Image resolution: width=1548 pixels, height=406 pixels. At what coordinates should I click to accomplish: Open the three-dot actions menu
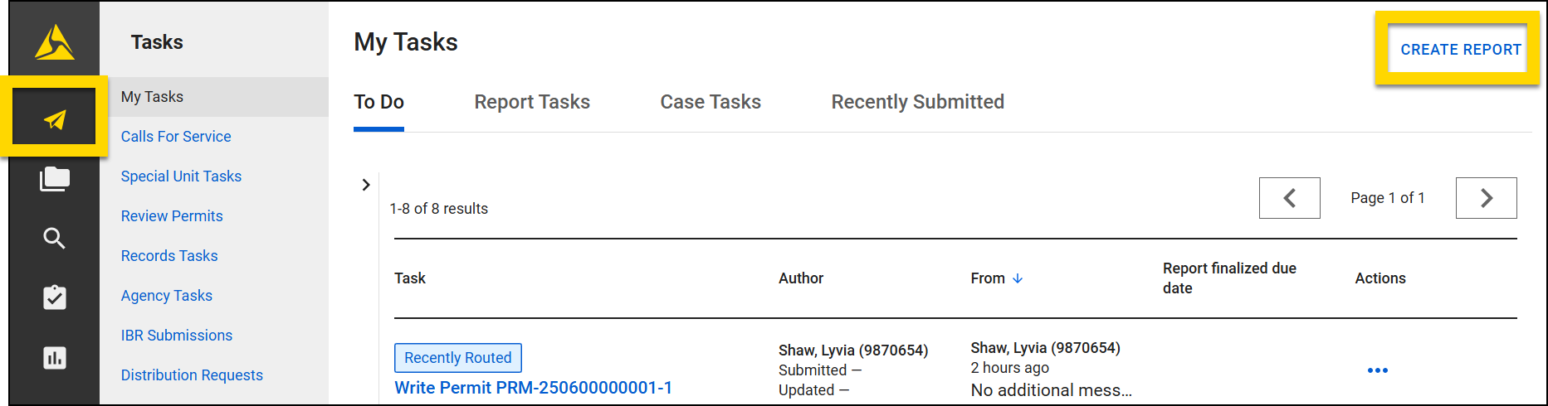click(1377, 370)
